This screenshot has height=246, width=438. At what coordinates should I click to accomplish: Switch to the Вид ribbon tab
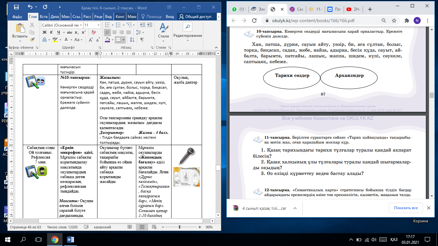pos(108,17)
